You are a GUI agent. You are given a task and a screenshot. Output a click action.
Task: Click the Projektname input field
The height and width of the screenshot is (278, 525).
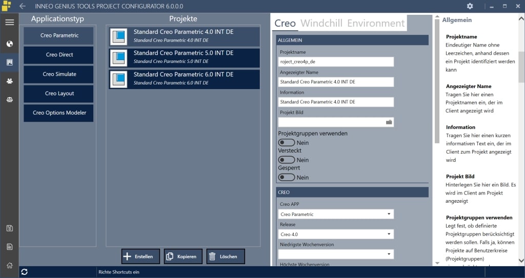336,62
